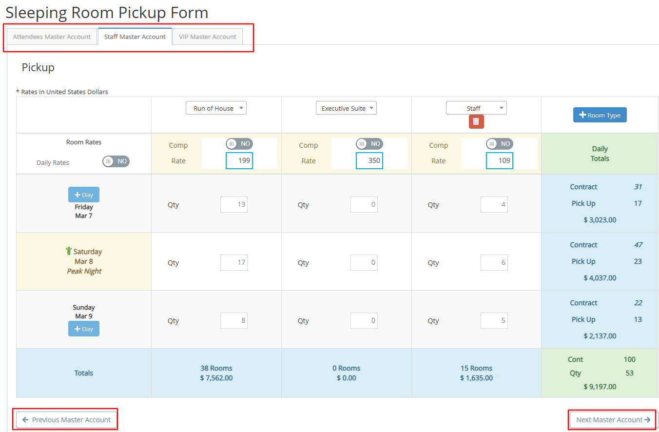Switch to Attendees Master Account tab
Viewport: 659px width, 432px height.
coord(52,37)
